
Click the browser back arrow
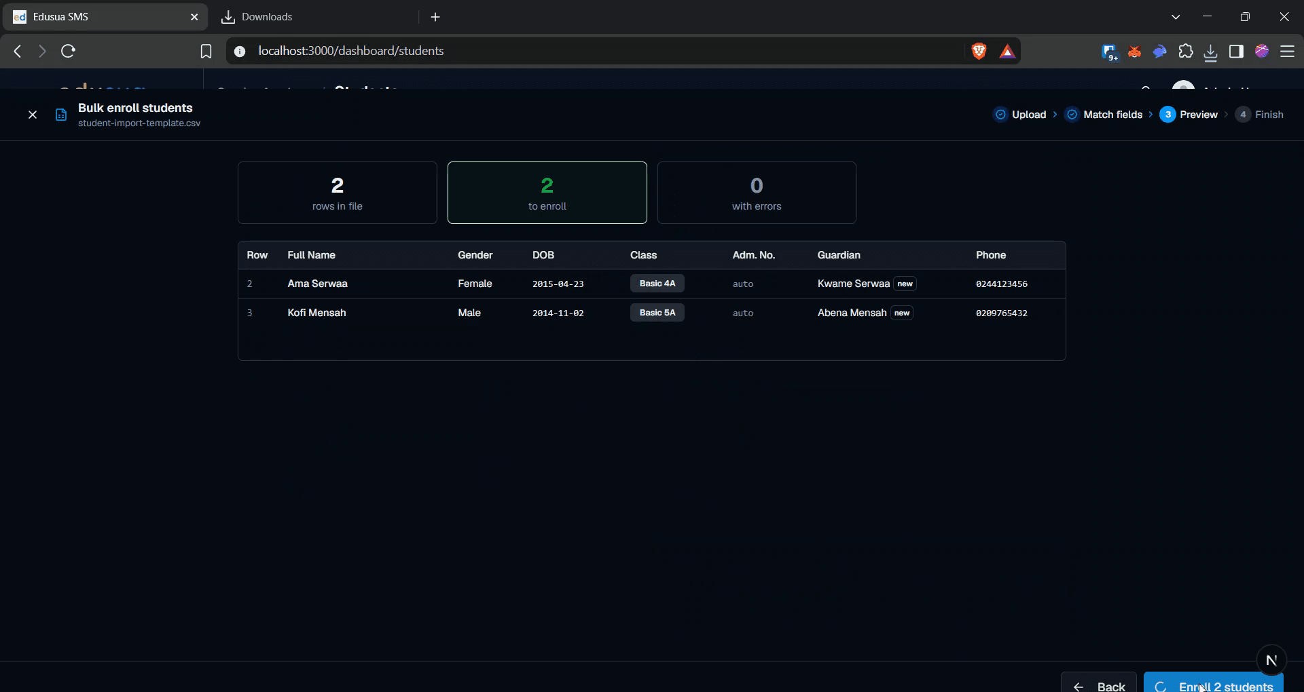coord(18,51)
